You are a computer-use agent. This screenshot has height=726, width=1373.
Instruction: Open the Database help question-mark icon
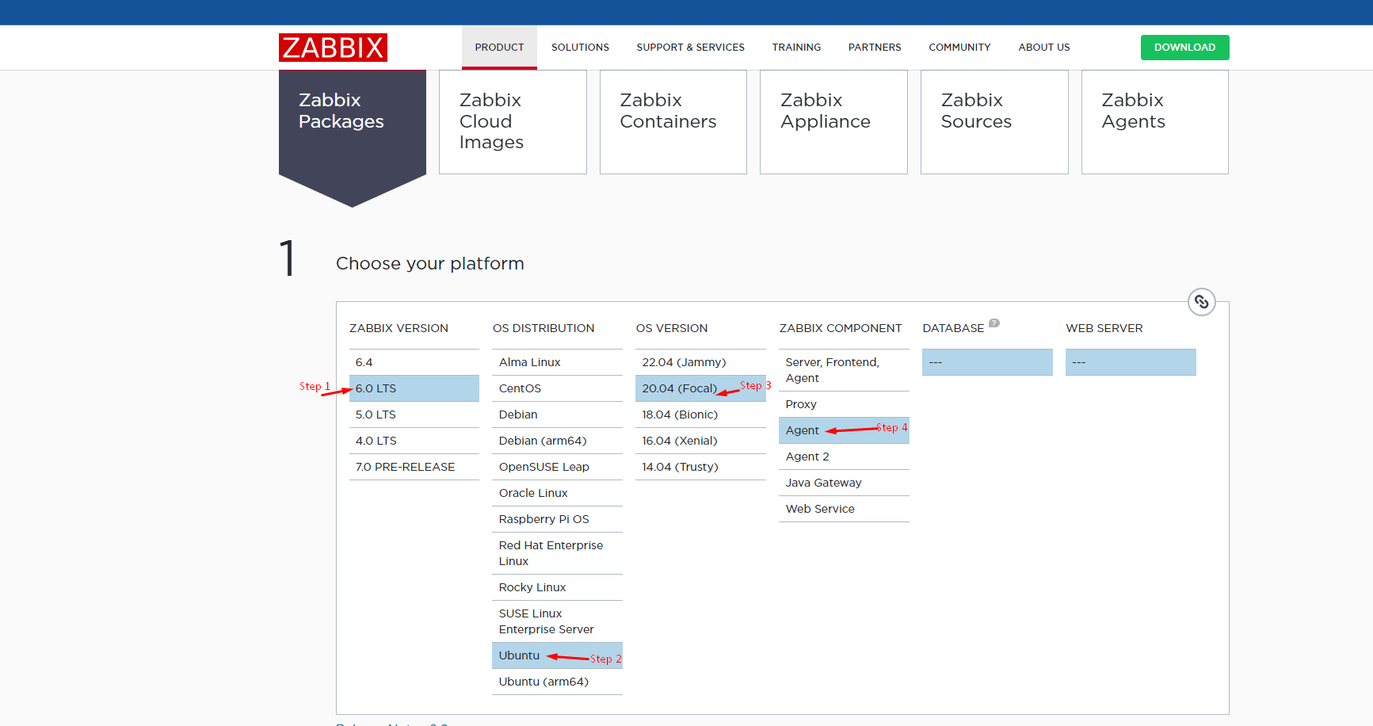pyautogui.click(x=994, y=323)
